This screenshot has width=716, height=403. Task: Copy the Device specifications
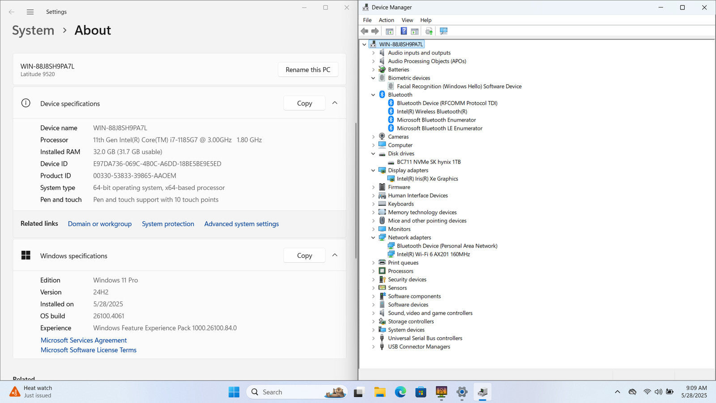(x=304, y=103)
